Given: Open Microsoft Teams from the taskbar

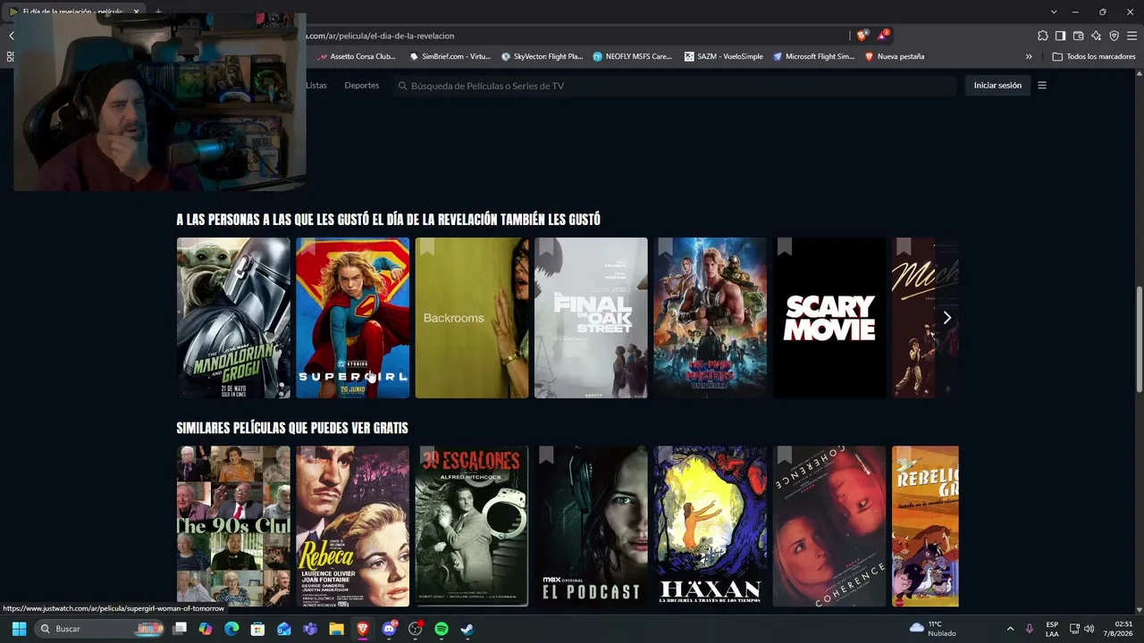Looking at the screenshot, I should (310, 629).
